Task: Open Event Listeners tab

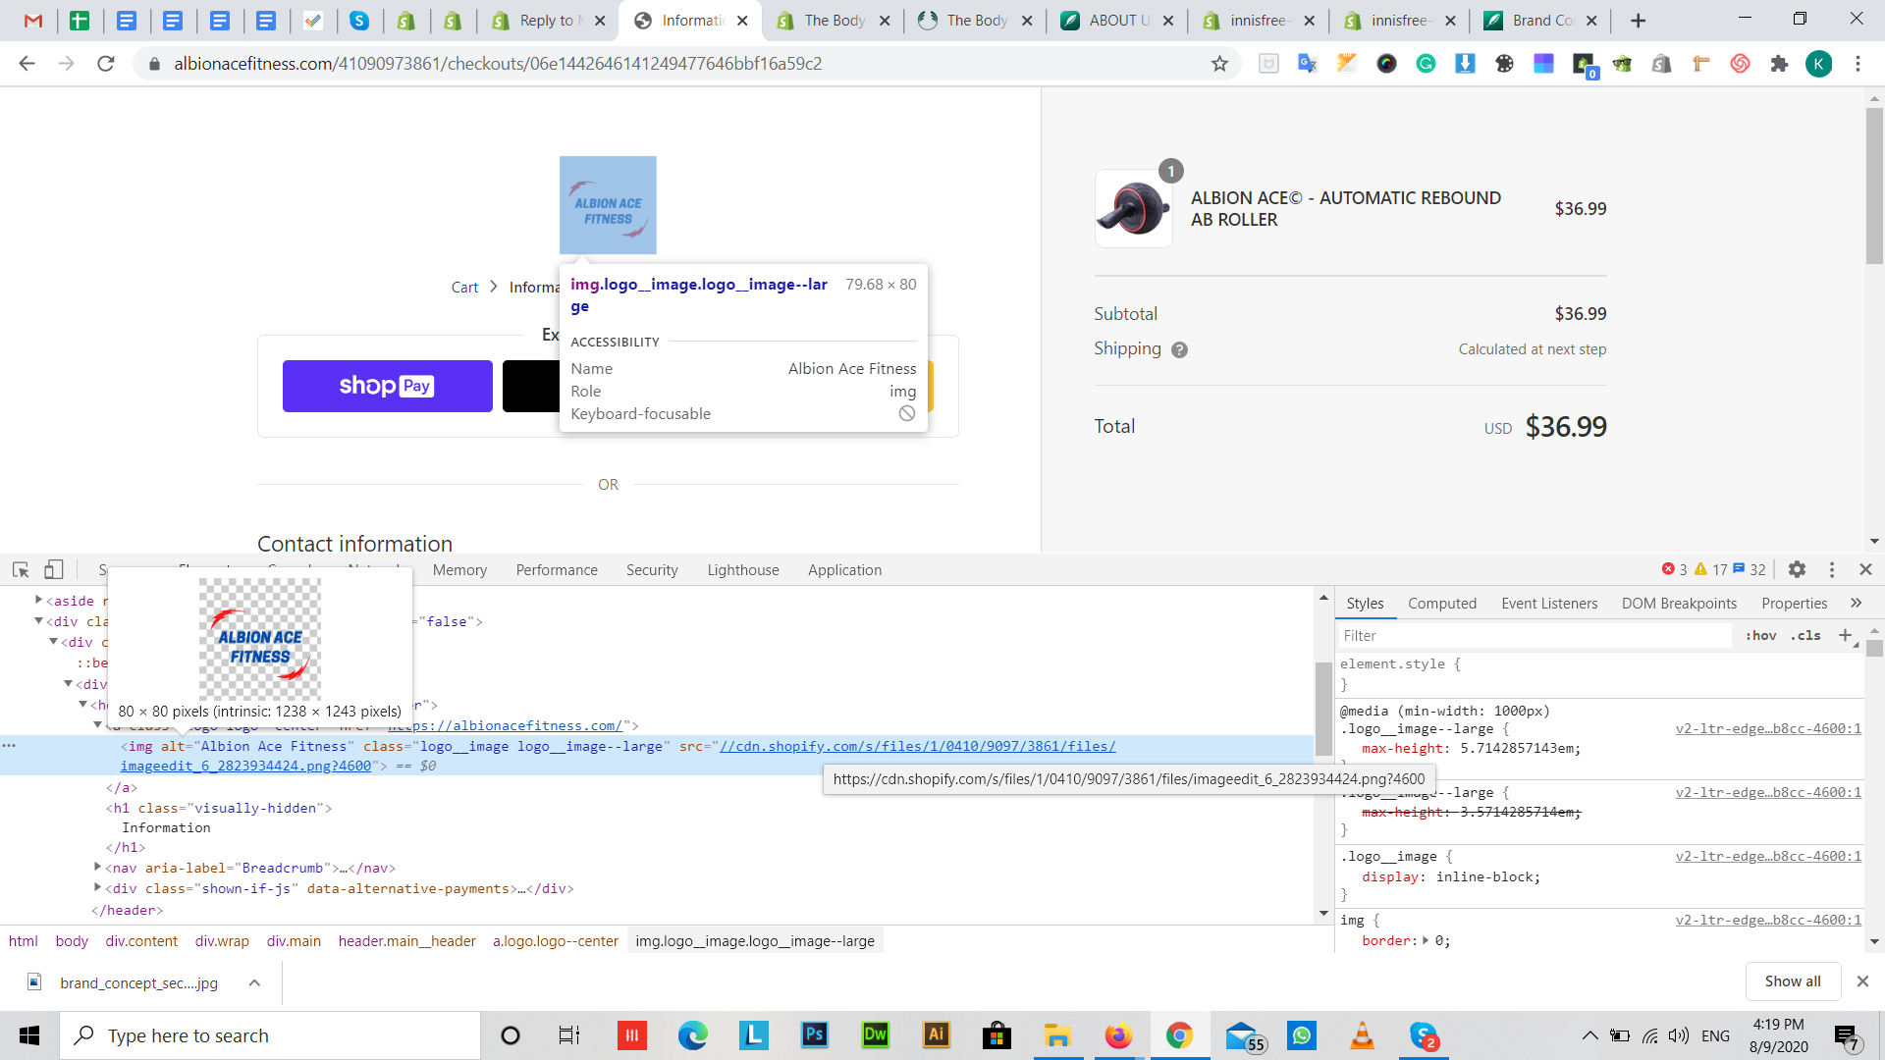Action: click(x=1549, y=603)
